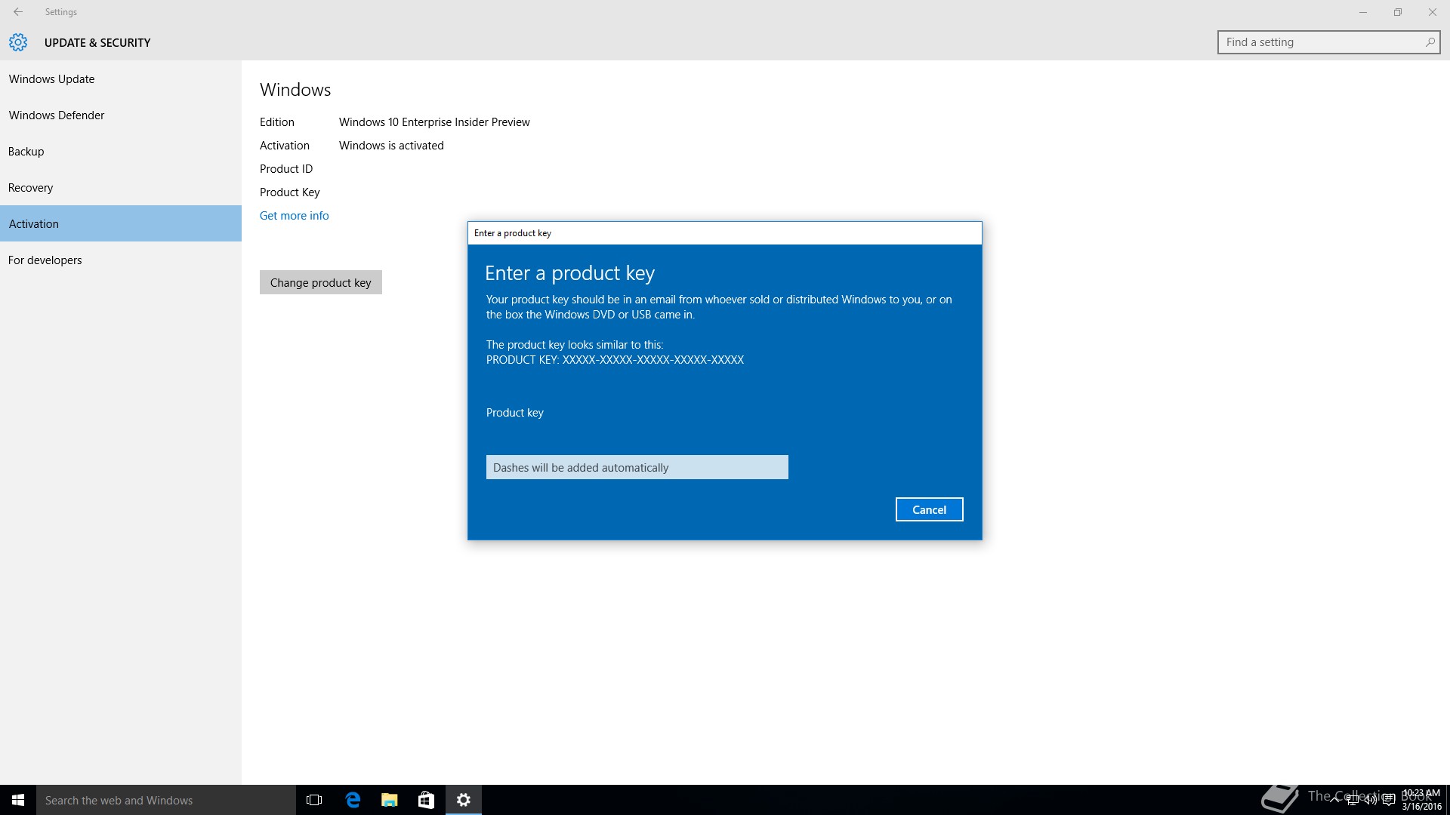This screenshot has height=815, width=1450.
Task: Open the Windows Update section
Action: 121,79
